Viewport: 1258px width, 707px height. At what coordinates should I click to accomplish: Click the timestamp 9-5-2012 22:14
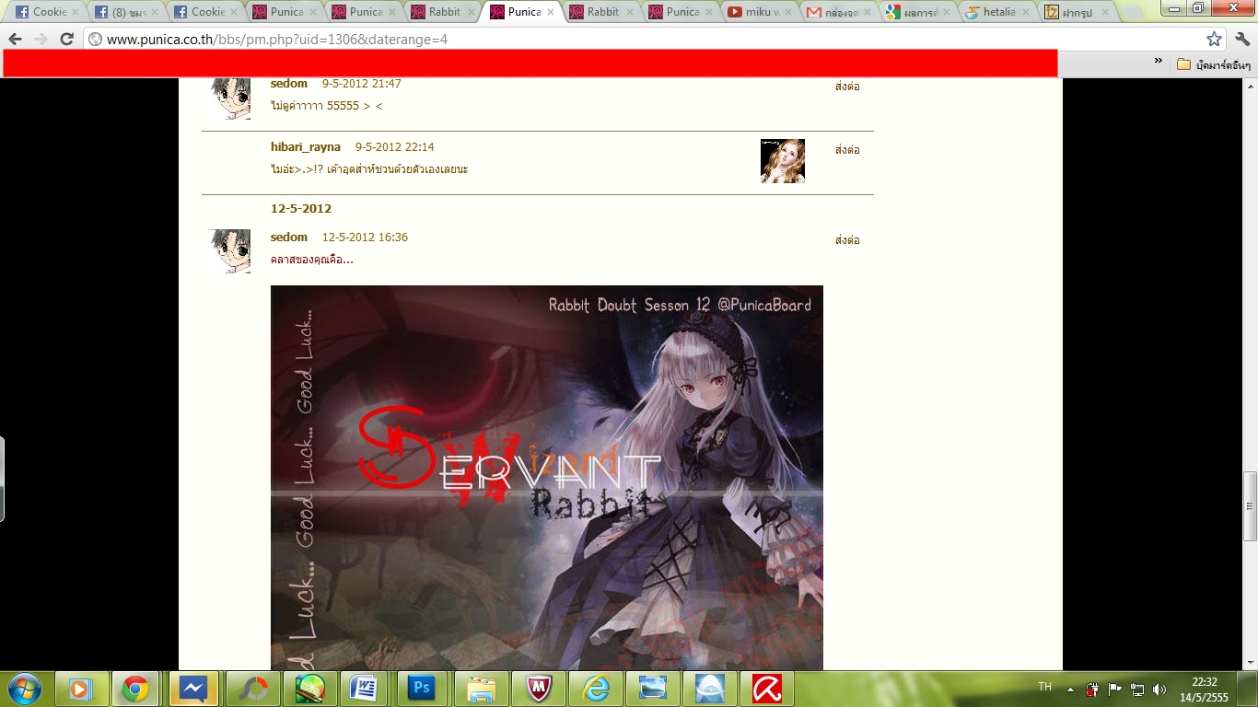[x=394, y=147]
